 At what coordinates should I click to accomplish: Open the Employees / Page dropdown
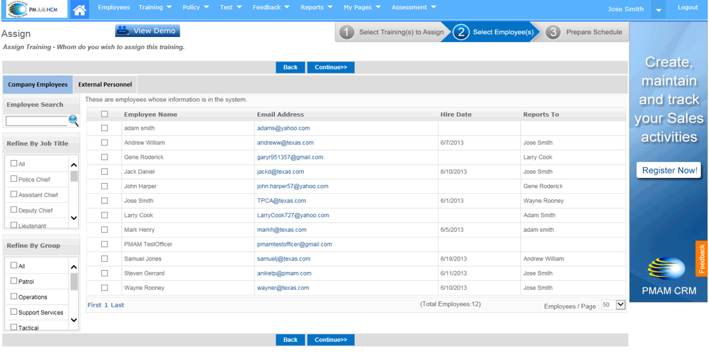pyautogui.click(x=613, y=305)
